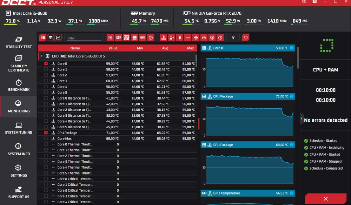Toggle the power plug readings filter
Image resolution: width=351 pixels, height=205 pixels.
pos(180,37)
